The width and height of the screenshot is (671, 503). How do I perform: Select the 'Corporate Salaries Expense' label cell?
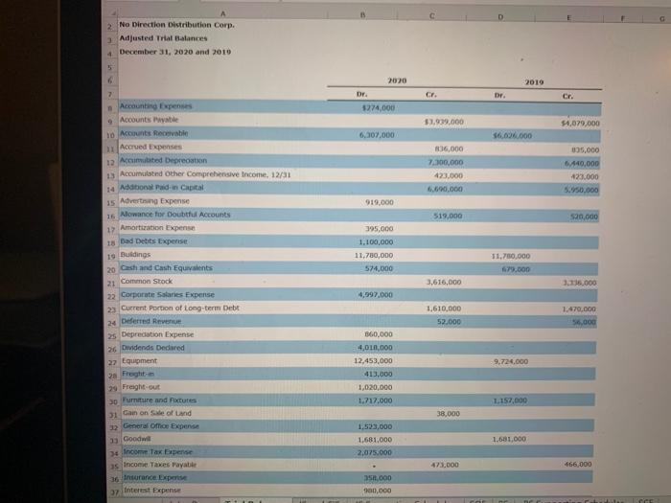pos(168,295)
